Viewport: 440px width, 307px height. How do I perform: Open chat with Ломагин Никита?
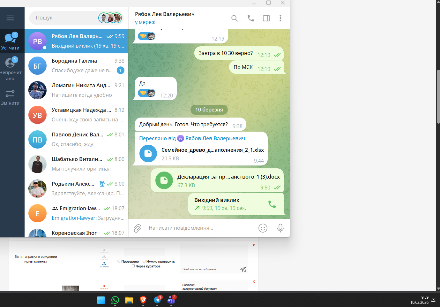click(x=77, y=90)
